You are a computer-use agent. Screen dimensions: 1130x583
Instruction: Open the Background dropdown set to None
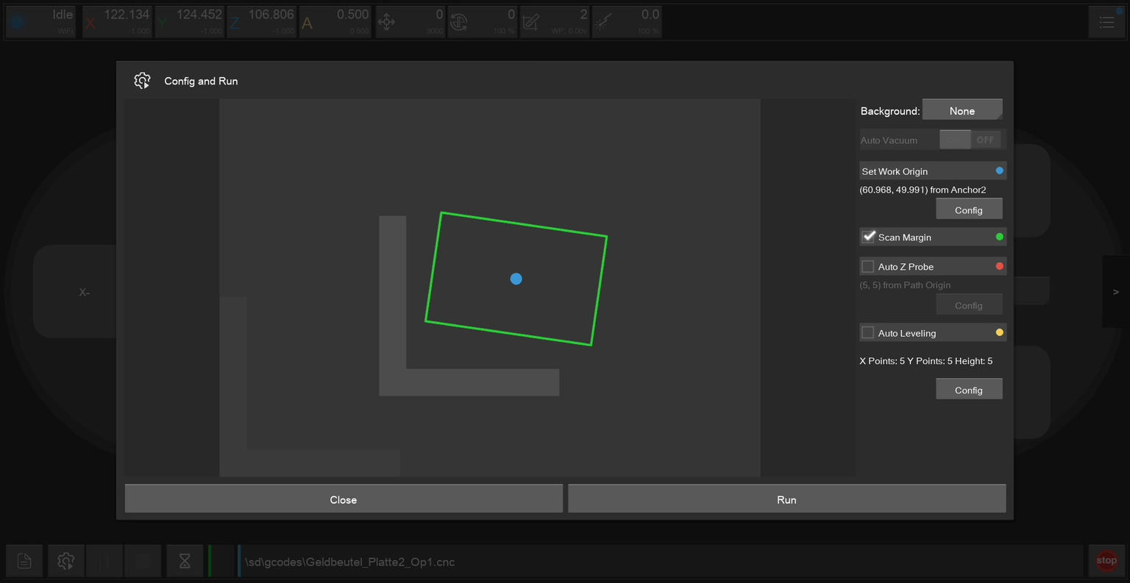coord(962,110)
